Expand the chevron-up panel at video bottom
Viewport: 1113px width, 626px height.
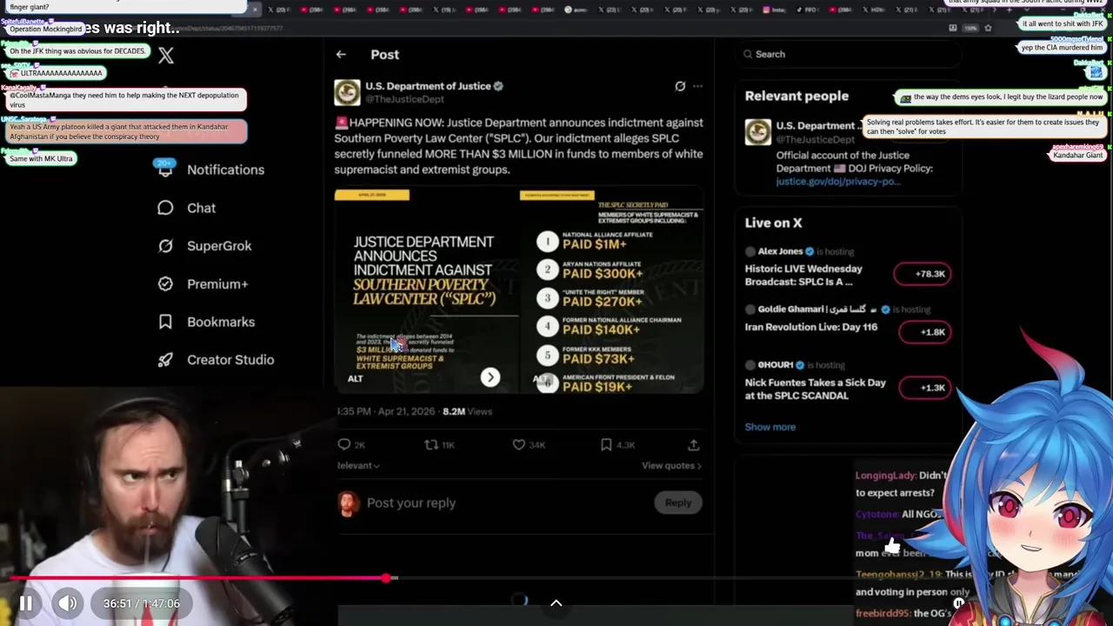(556, 603)
